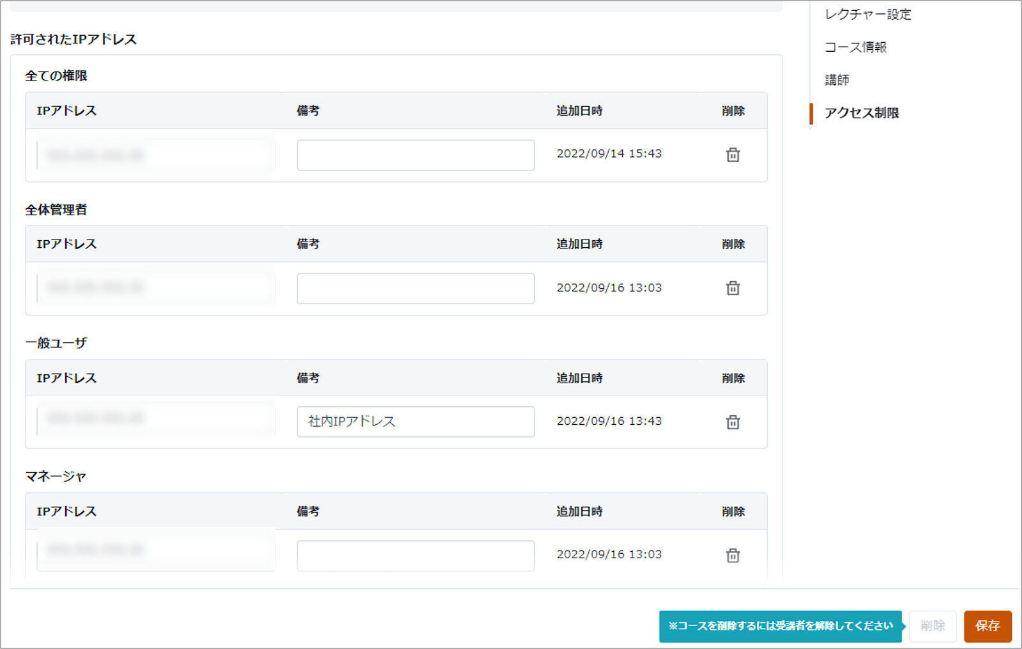The image size is (1022, 649).
Task: Select blurred IP field under 一般ユーザ
Action: pyautogui.click(x=156, y=419)
